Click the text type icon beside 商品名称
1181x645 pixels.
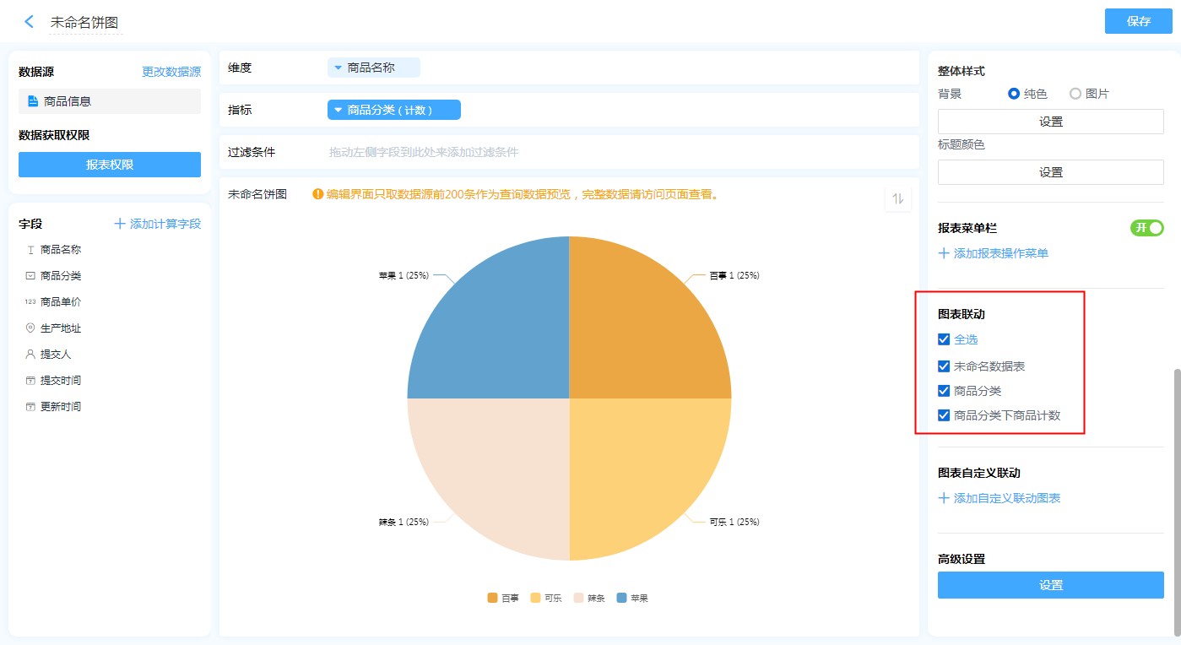coord(30,250)
